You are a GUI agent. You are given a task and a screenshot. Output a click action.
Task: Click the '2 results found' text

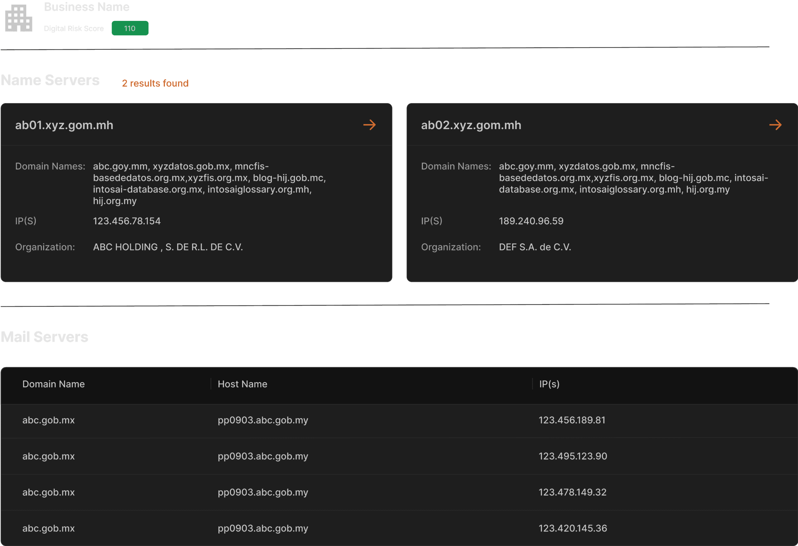155,83
